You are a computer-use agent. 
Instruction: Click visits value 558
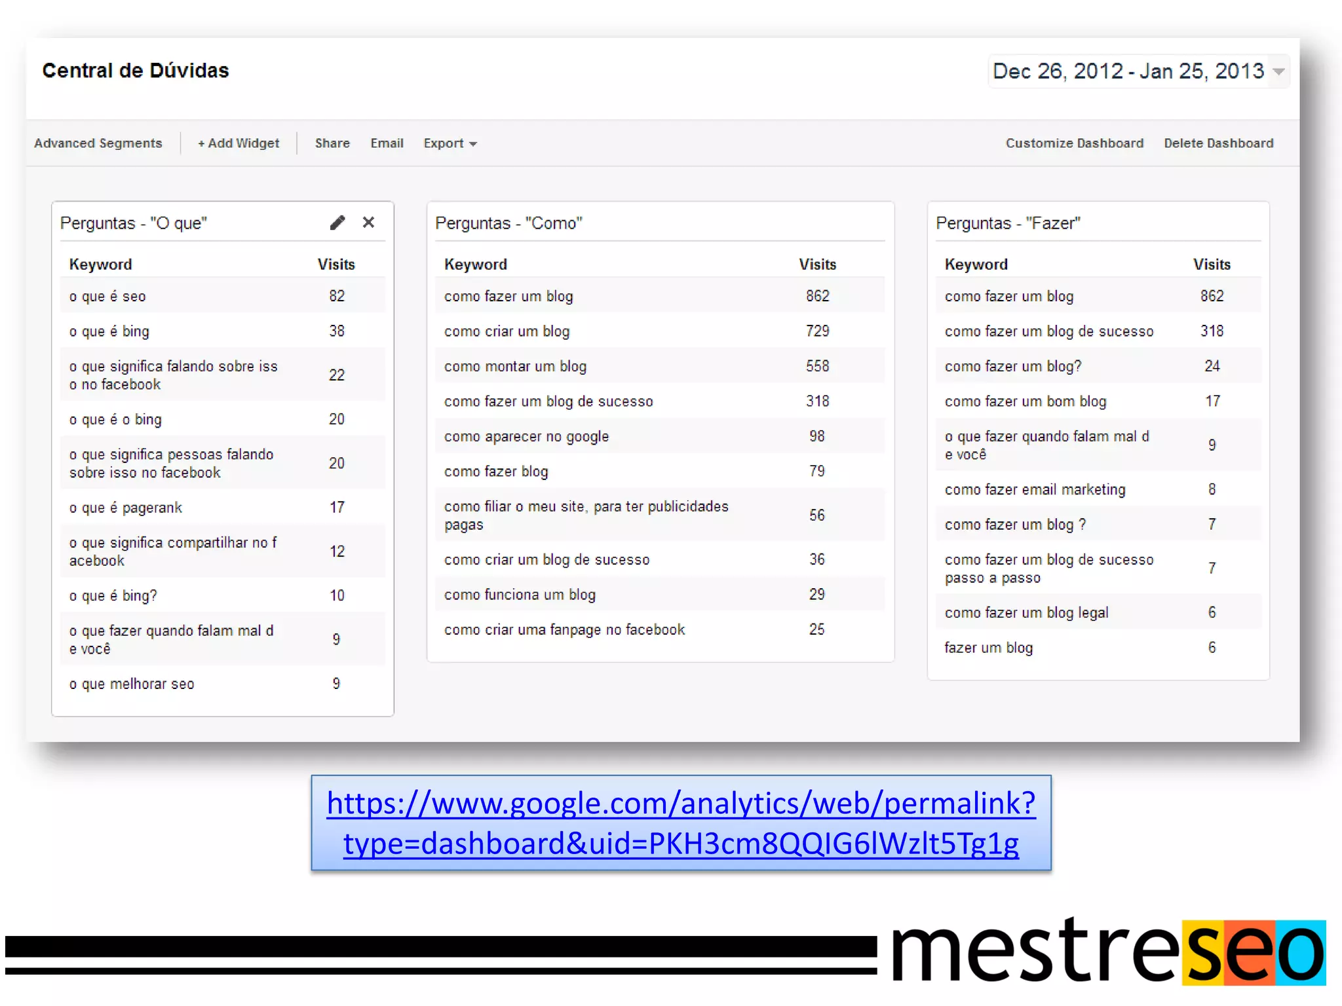point(818,366)
